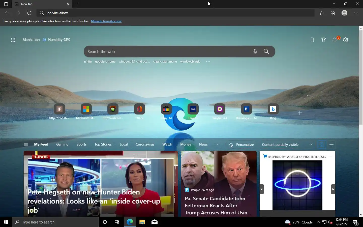Start voice search with microphone icon
This screenshot has width=363, height=227.
(x=255, y=51)
